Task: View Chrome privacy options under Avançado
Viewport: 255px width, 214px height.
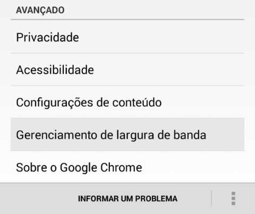Action: [127, 37]
